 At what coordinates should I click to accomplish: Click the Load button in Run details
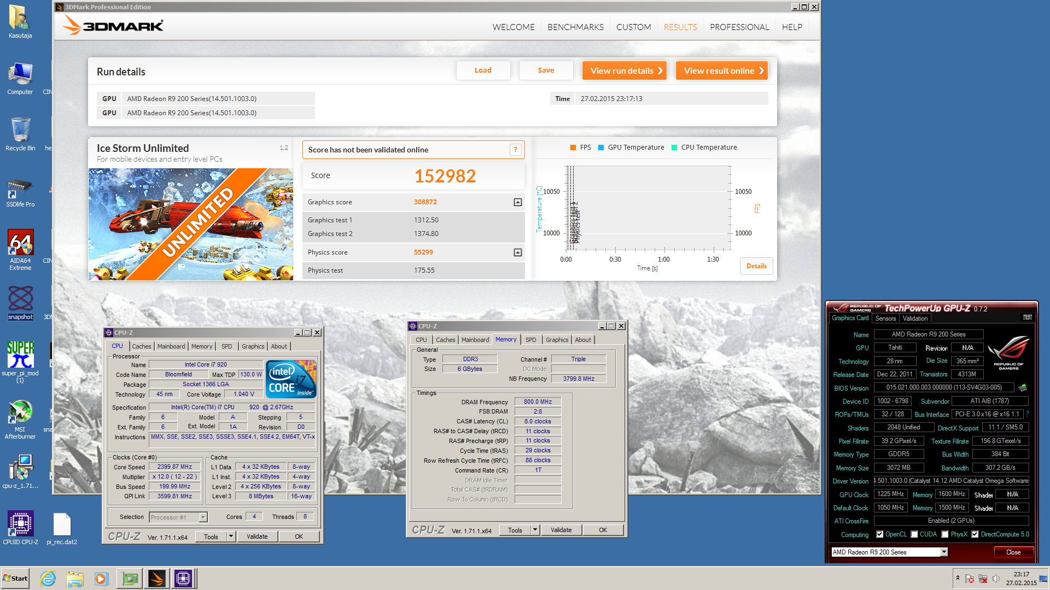483,70
